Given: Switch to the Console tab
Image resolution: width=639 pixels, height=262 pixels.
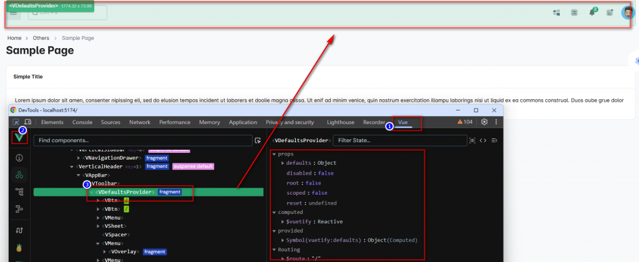Looking at the screenshot, I should coord(82,122).
